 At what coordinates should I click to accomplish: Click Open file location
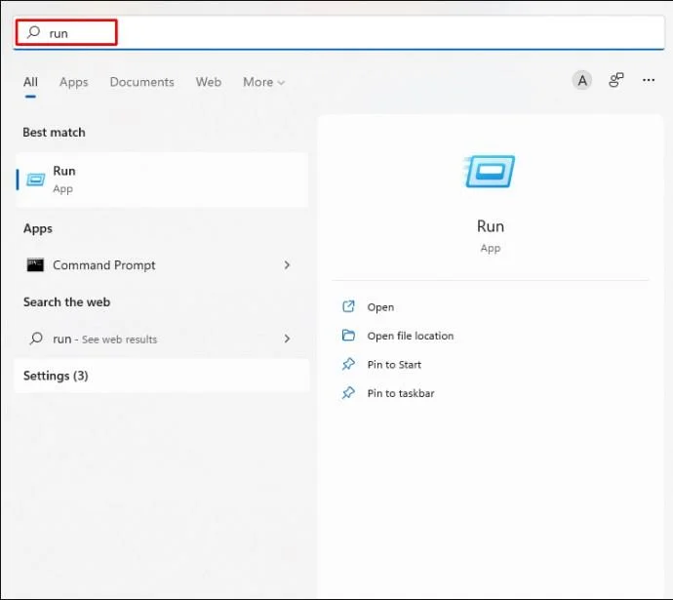(411, 336)
